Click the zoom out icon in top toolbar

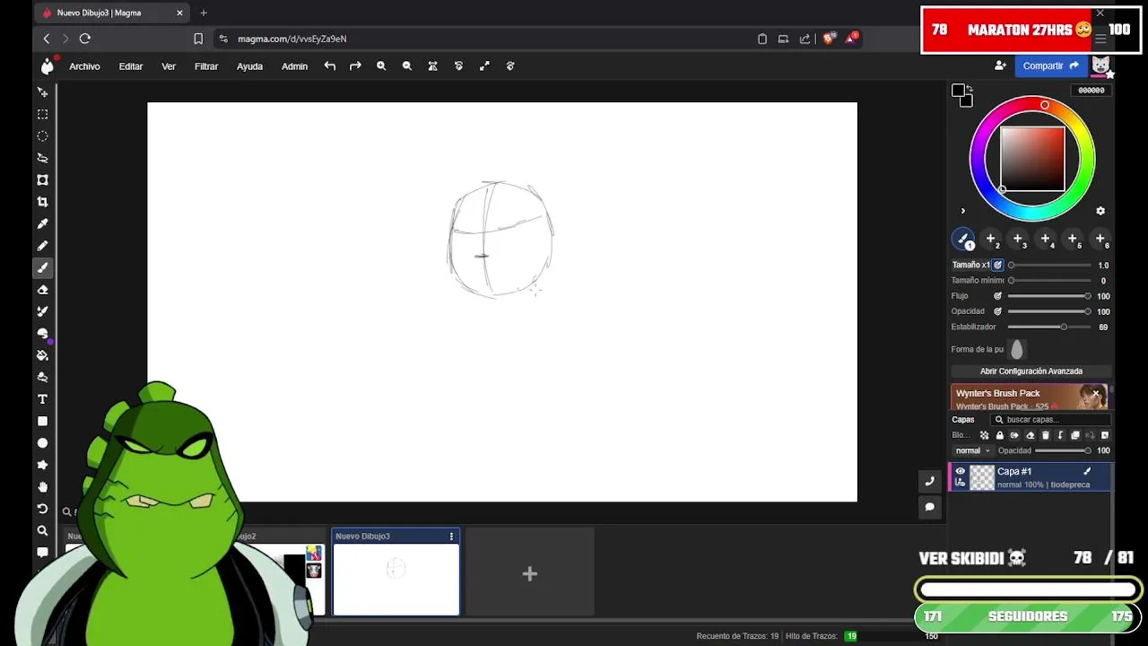tap(407, 65)
